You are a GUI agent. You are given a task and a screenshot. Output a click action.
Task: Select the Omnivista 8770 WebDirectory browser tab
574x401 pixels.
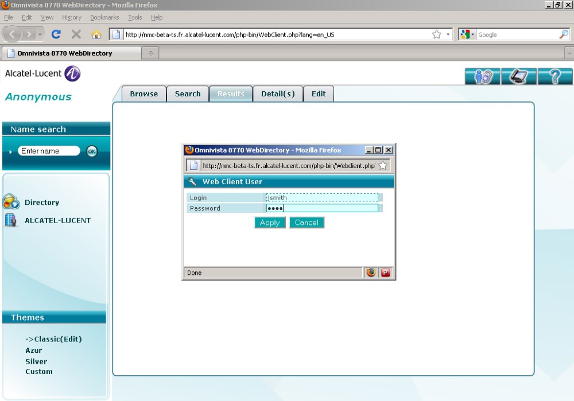pyautogui.click(x=72, y=53)
